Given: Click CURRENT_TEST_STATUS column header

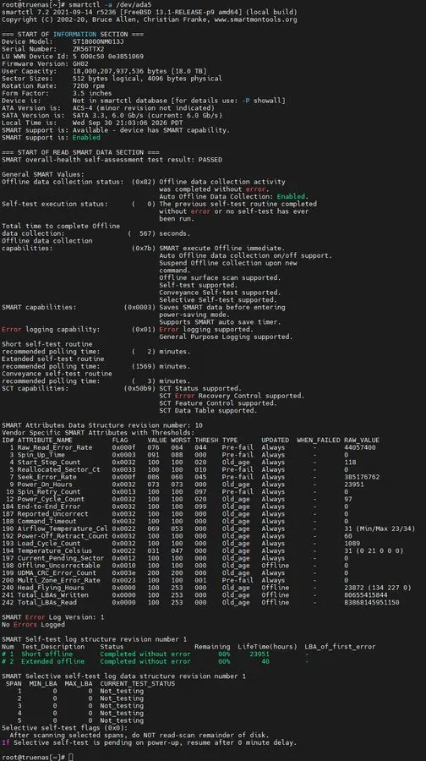Looking at the screenshot, I should pyautogui.click(x=137, y=683).
